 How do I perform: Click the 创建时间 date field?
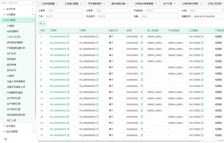click(x=208, y=16)
